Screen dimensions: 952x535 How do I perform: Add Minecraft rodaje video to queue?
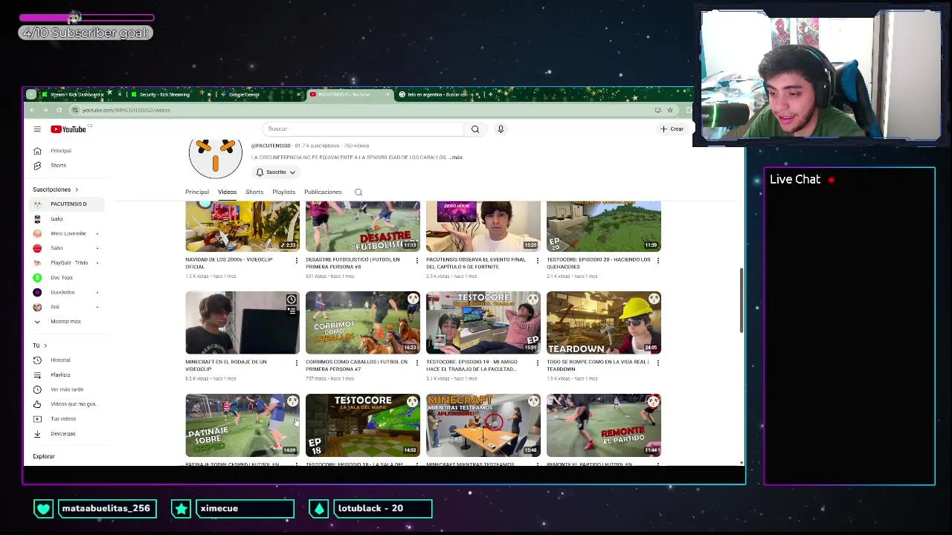[292, 311]
